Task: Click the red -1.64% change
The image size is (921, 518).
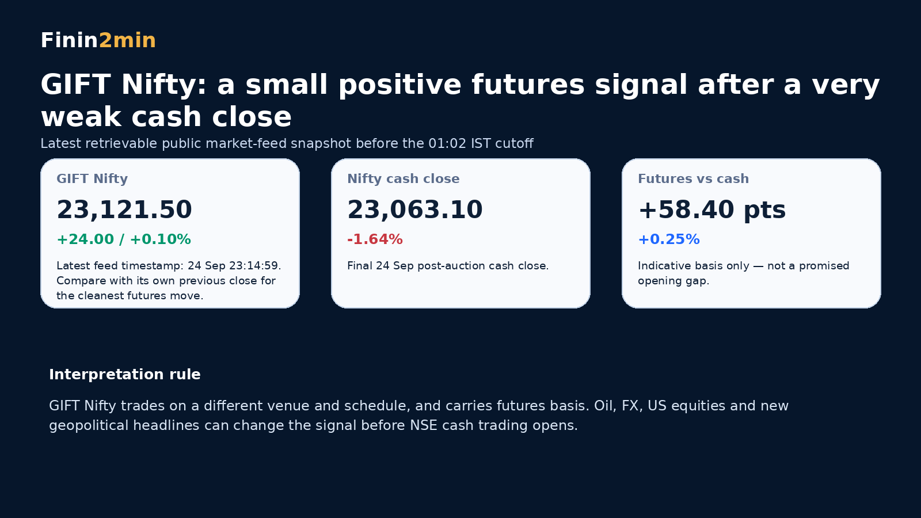Action: [x=375, y=239]
